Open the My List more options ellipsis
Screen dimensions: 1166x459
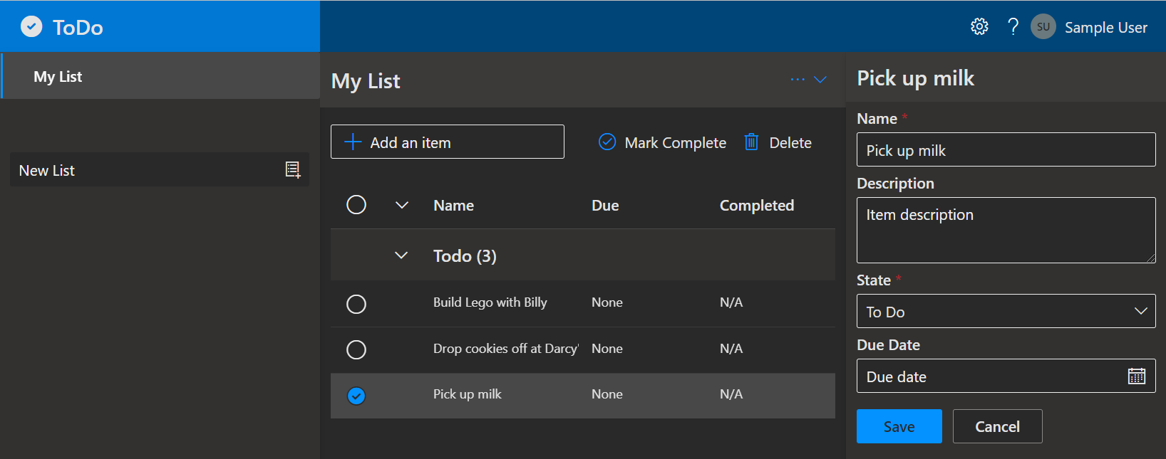click(x=798, y=80)
